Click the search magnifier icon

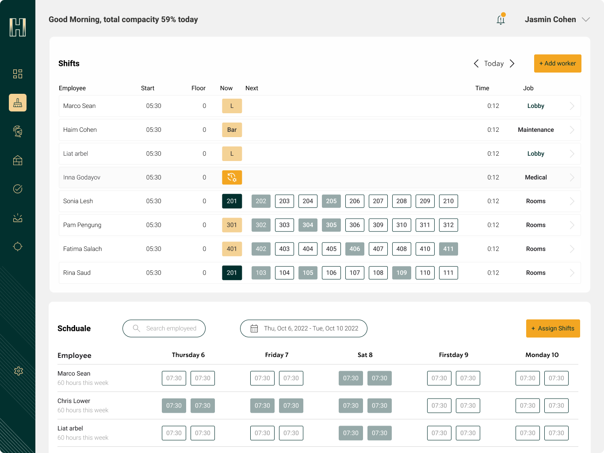(137, 328)
